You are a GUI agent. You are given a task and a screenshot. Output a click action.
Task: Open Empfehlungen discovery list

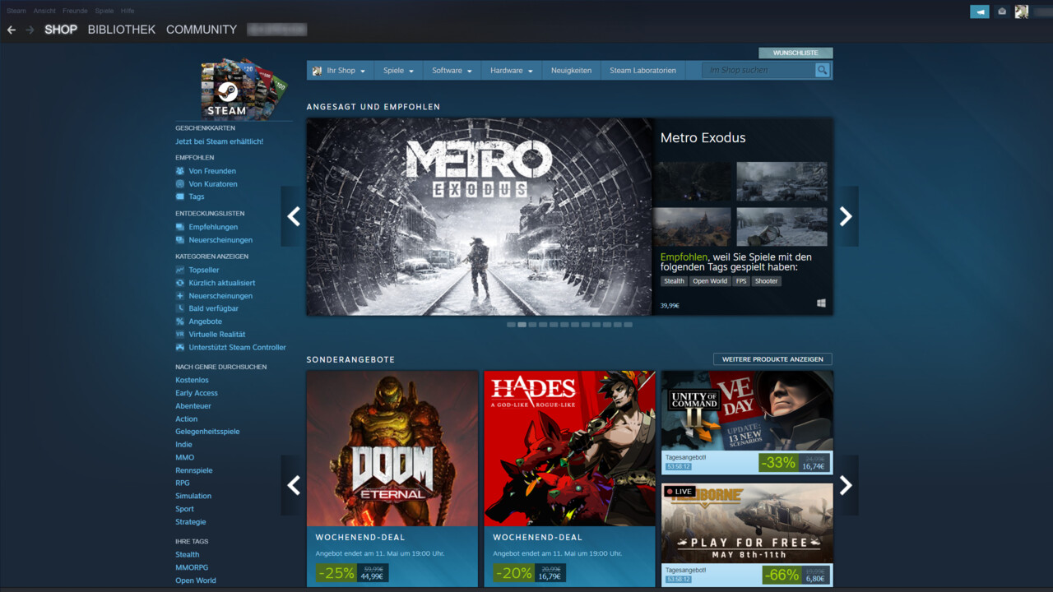point(213,227)
